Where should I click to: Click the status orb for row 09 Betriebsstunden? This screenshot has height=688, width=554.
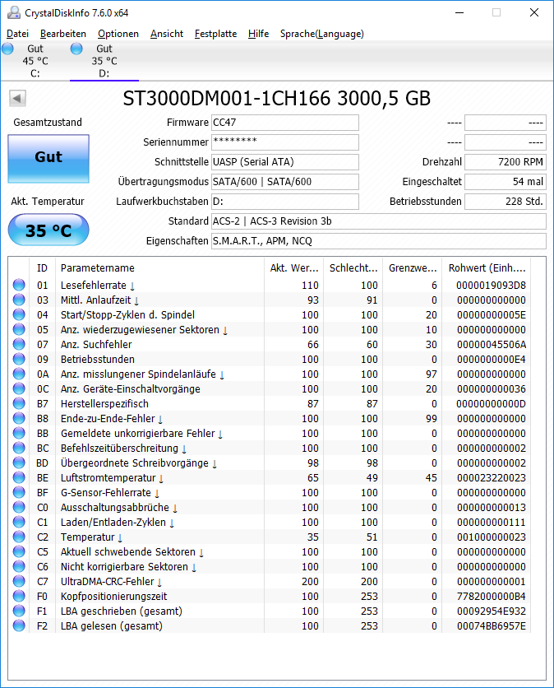click(19, 359)
